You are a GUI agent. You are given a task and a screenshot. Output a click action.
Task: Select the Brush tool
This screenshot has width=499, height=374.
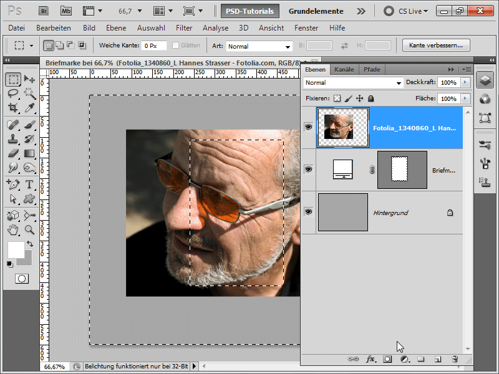pyautogui.click(x=29, y=125)
